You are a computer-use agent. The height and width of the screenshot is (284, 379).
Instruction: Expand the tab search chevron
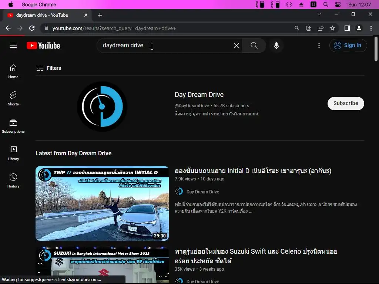[x=319, y=14]
